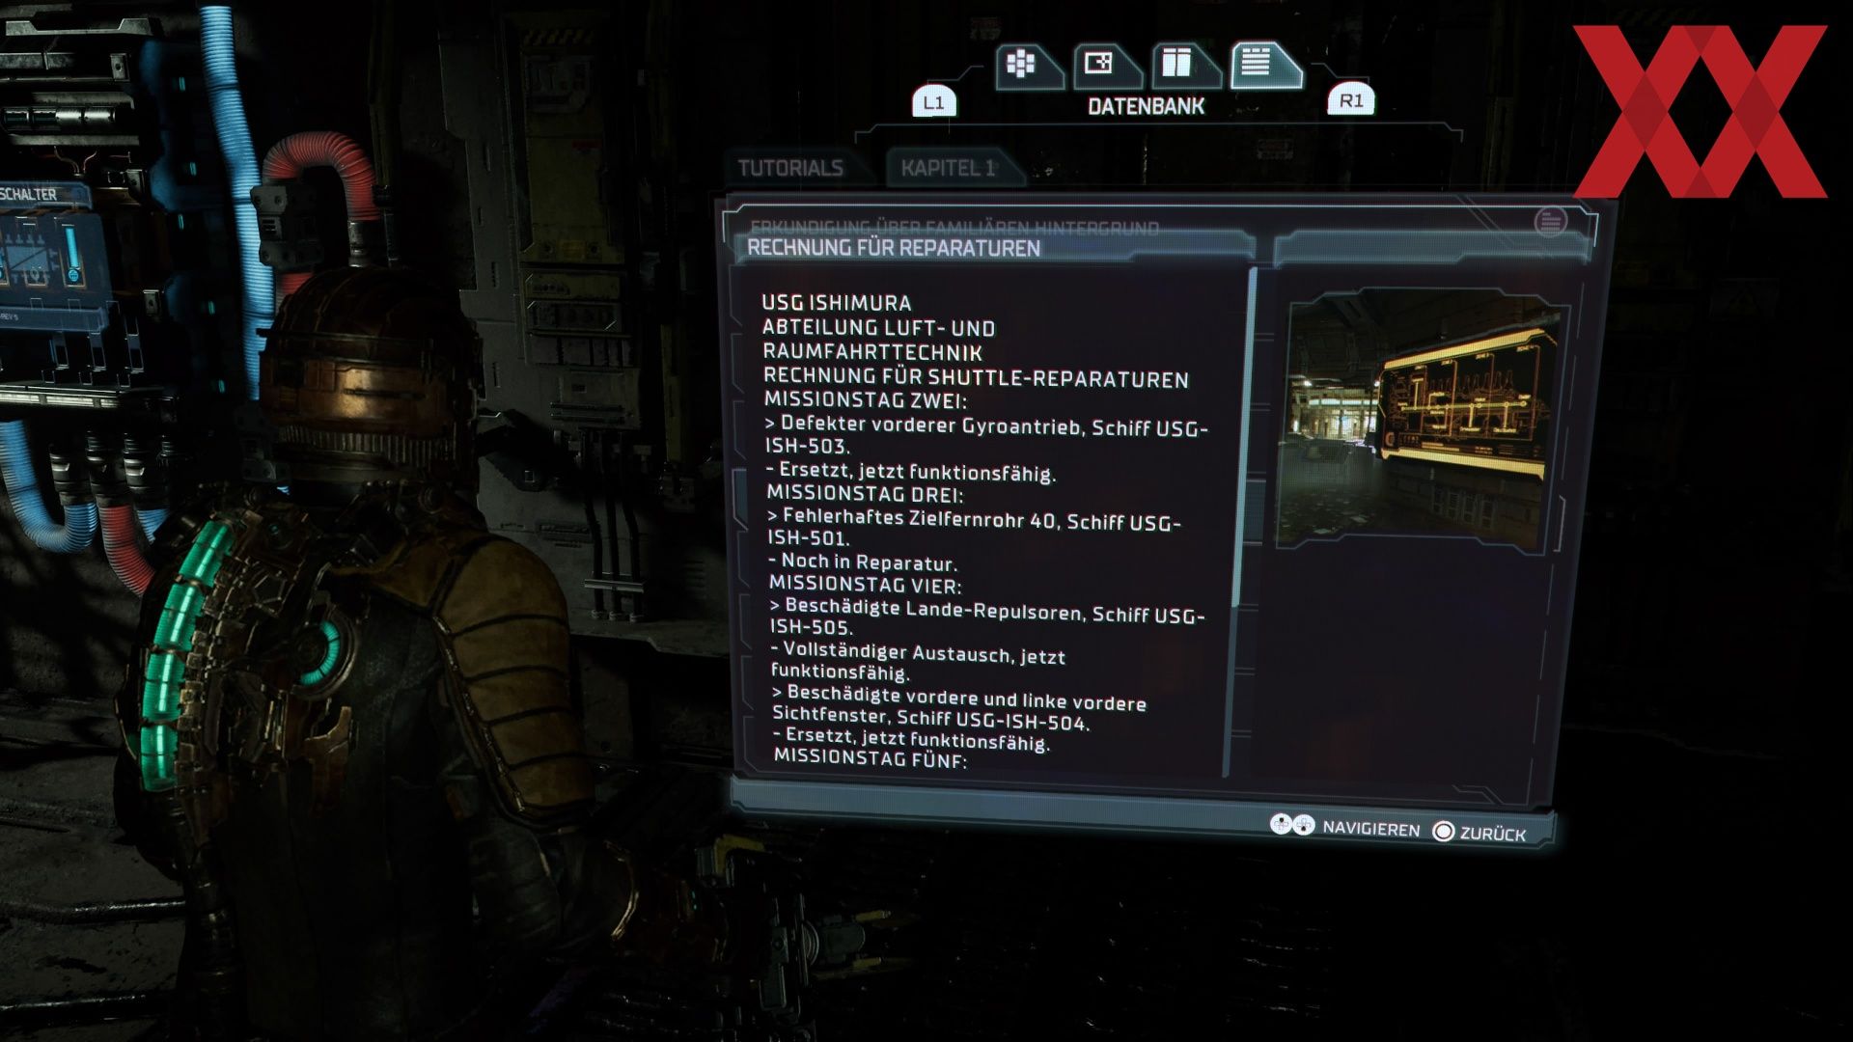The width and height of the screenshot is (1853, 1042).
Task: Click the Navigieren d-pad prompt icon
Action: (1291, 825)
